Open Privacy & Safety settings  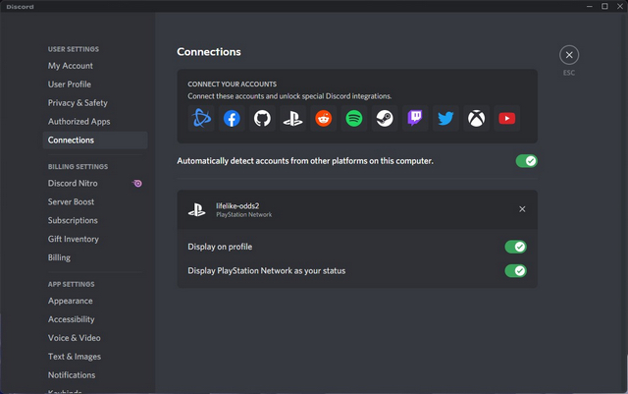95,103
